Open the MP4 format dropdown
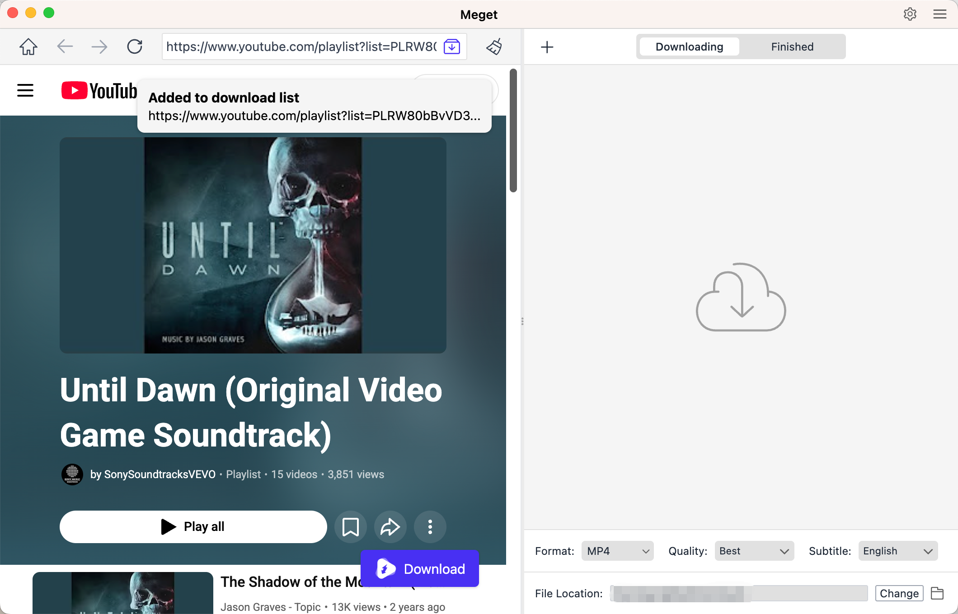 pyautogui.click(x=617, y=551)
